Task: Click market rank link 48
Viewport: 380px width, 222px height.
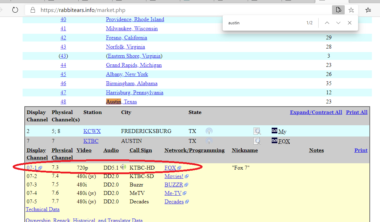Action: 63,102
